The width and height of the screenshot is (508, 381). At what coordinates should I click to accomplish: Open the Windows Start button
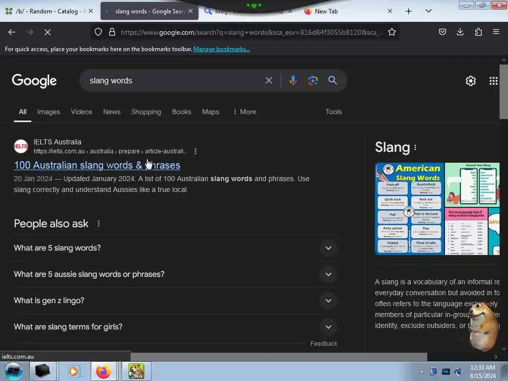[13, 371]
